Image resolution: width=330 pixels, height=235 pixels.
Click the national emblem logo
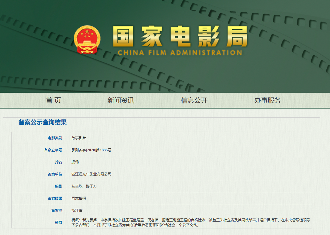pyautogui.click(x=87, y=40)
